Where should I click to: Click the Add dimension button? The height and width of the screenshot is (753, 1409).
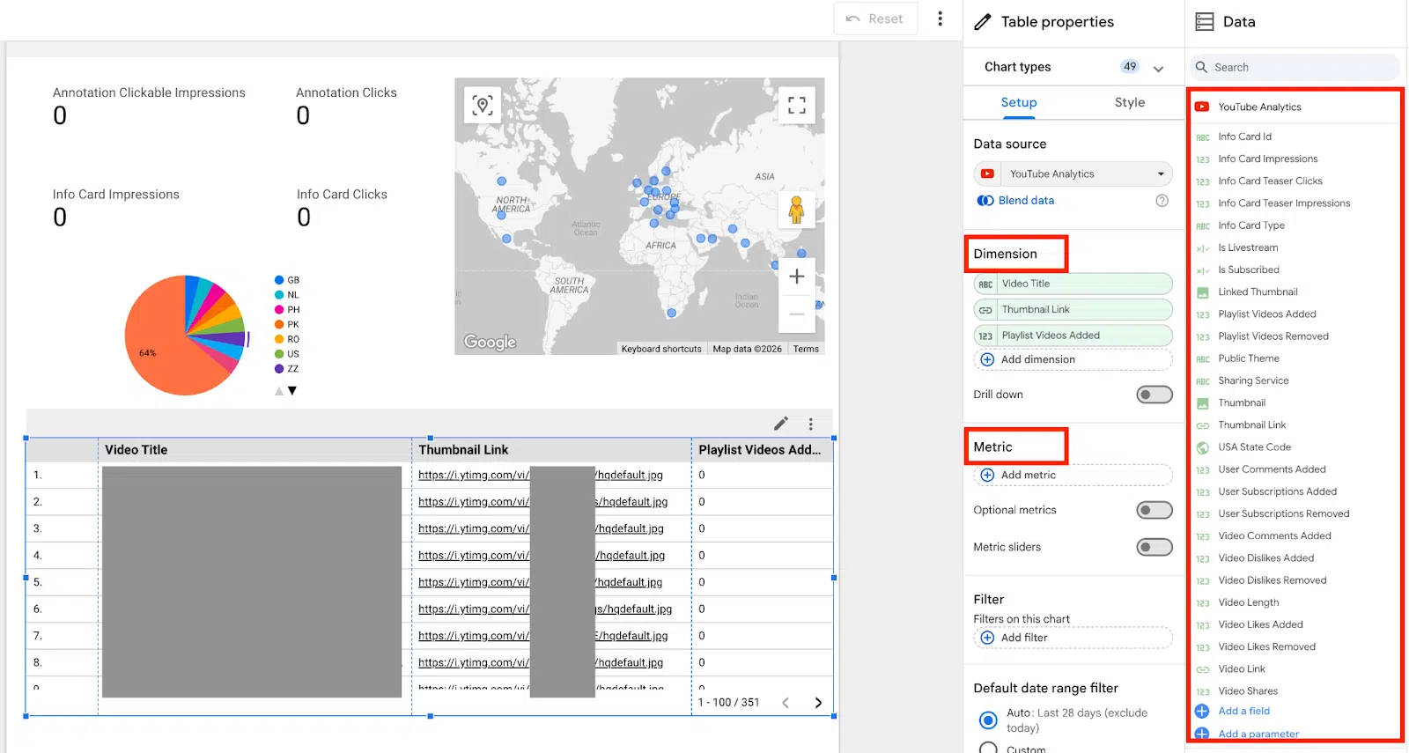pos(1073,359)
